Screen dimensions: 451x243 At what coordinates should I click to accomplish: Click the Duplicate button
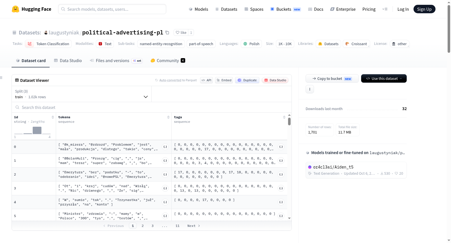(247, 80)
